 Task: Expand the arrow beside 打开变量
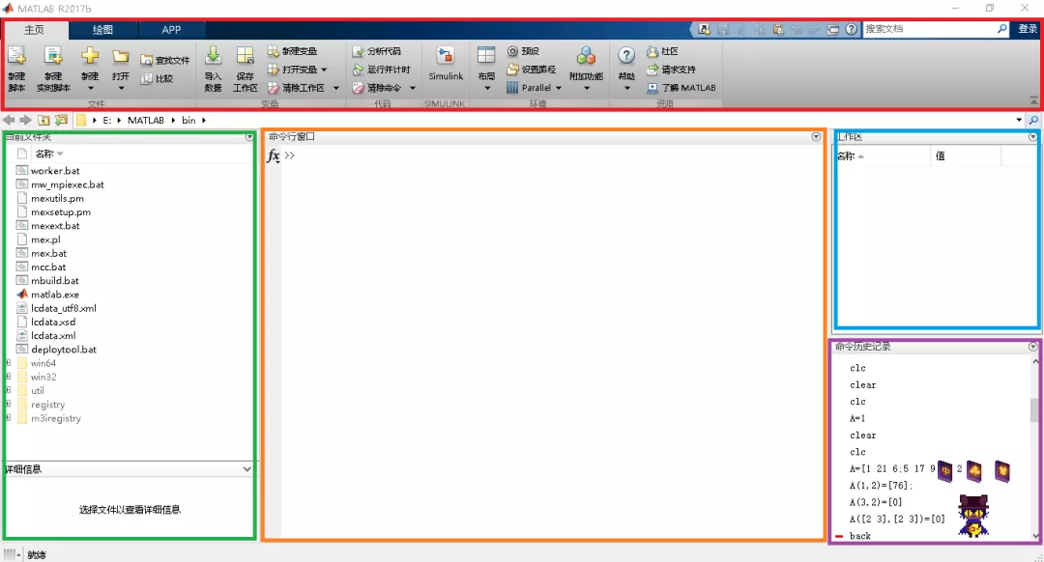[324, 70]
